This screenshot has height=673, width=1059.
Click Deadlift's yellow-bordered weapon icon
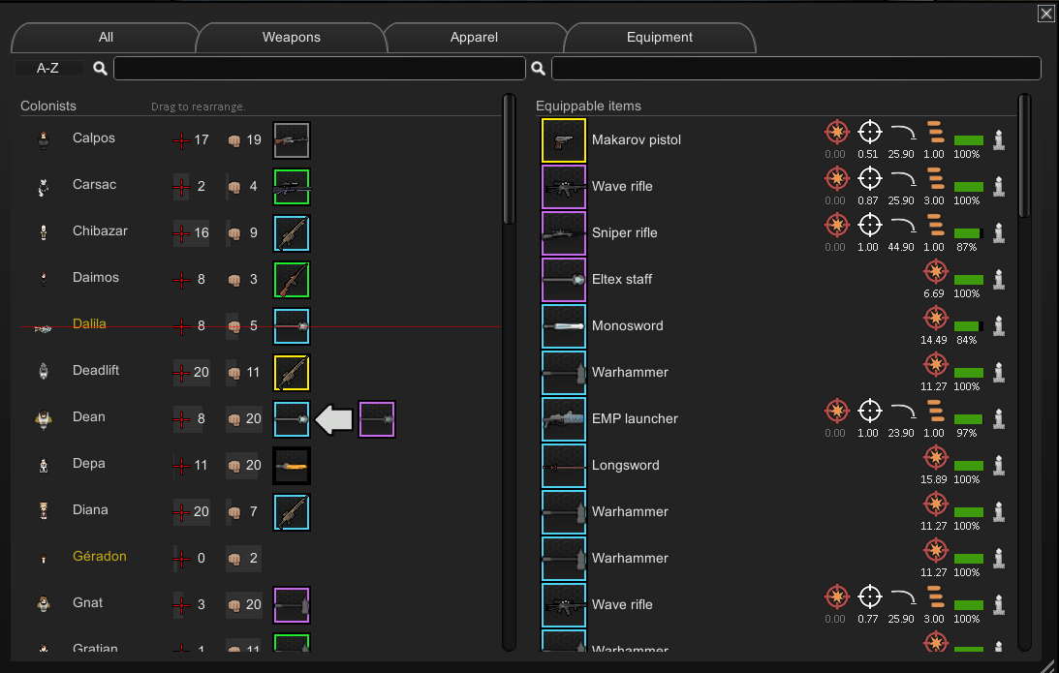292,373
